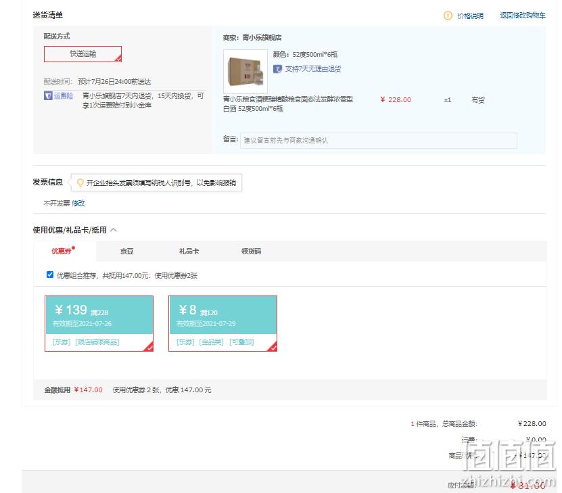Click the 颜色: 52度500ml*6瓶 spec text
This screenshot has height=493, width=562.
pos(306,55)
